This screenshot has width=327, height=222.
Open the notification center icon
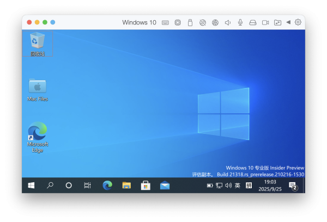click(x=293, y=185)
